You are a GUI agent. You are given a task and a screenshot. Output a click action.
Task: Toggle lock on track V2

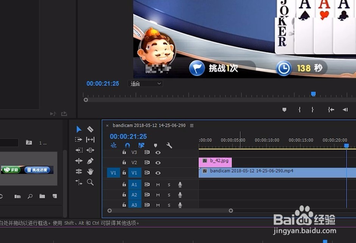124,163
